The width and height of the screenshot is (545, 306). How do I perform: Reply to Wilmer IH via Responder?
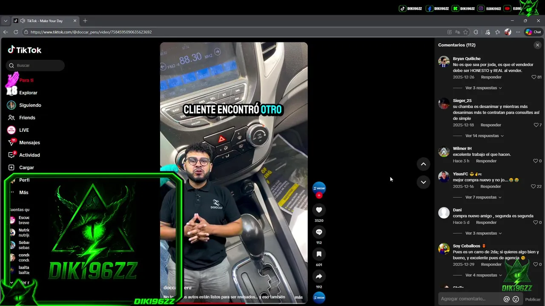click(x=486, y=161)
